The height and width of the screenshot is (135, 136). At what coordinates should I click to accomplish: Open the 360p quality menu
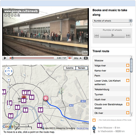click(x=78, y=58)
